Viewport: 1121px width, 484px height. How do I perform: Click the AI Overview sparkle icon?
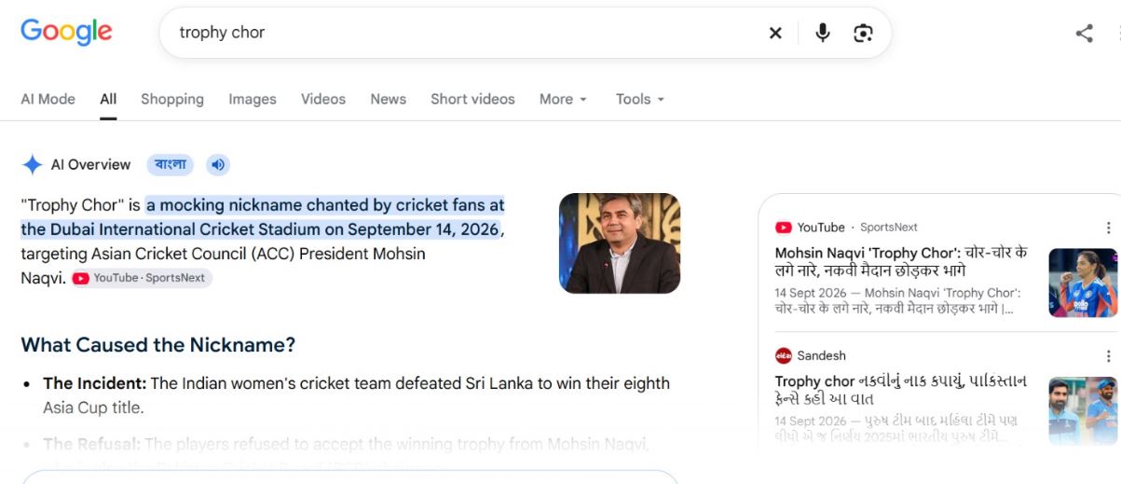tap(33, 165)
